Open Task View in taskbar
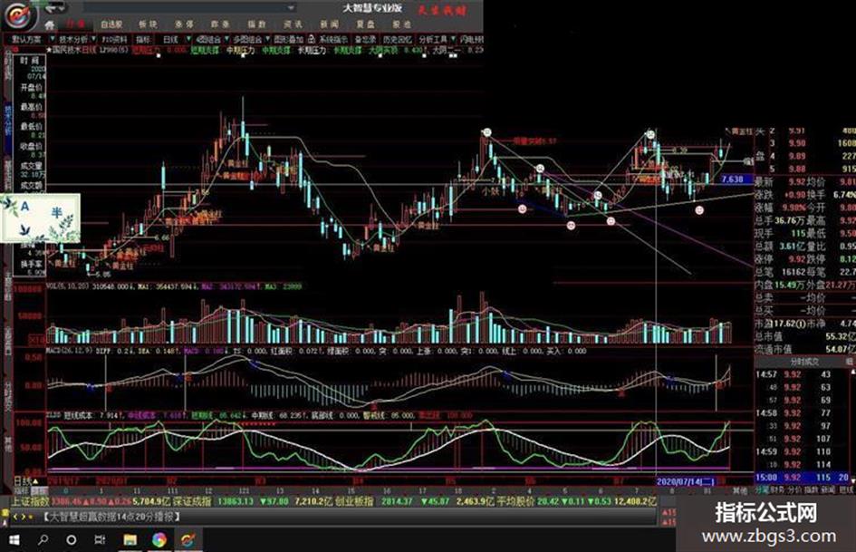This screenshot has height=552, width=856. (x=100, y=540)
